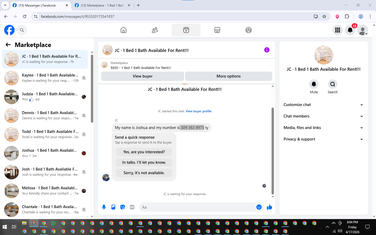This screenshot has height=235, width=376.
Task: Click the muted bell icon on Todd's chat
Action: (84, 134)
